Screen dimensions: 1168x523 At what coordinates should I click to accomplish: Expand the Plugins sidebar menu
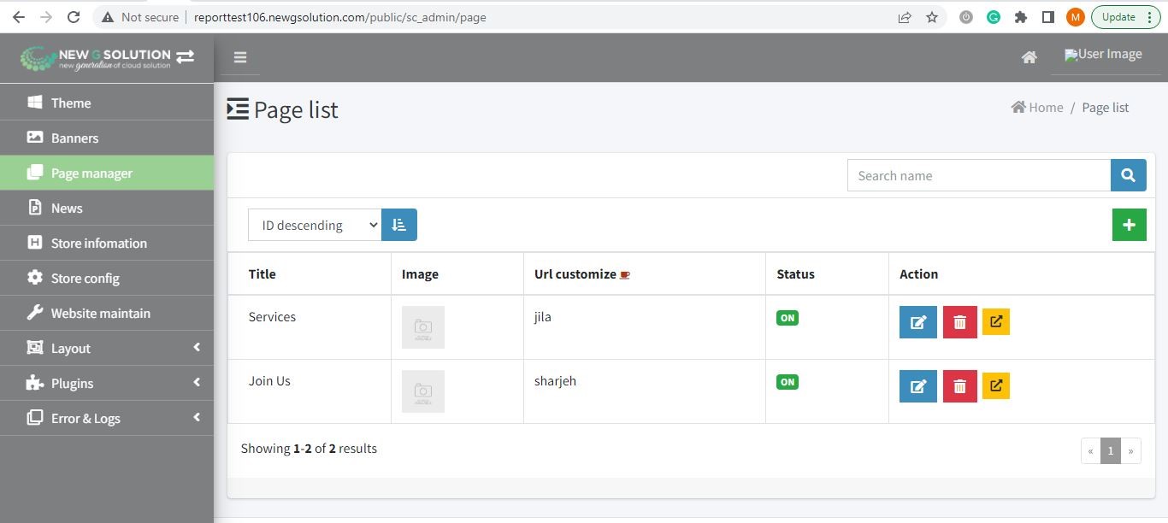click(107, 383)
